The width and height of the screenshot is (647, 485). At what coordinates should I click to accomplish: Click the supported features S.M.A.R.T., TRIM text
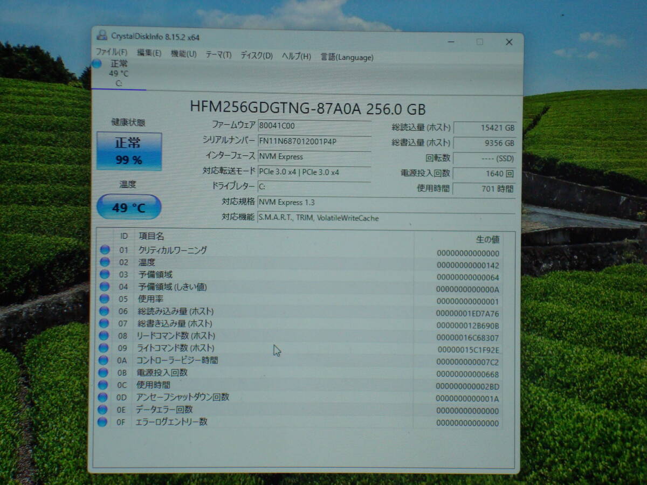(318, 218)
